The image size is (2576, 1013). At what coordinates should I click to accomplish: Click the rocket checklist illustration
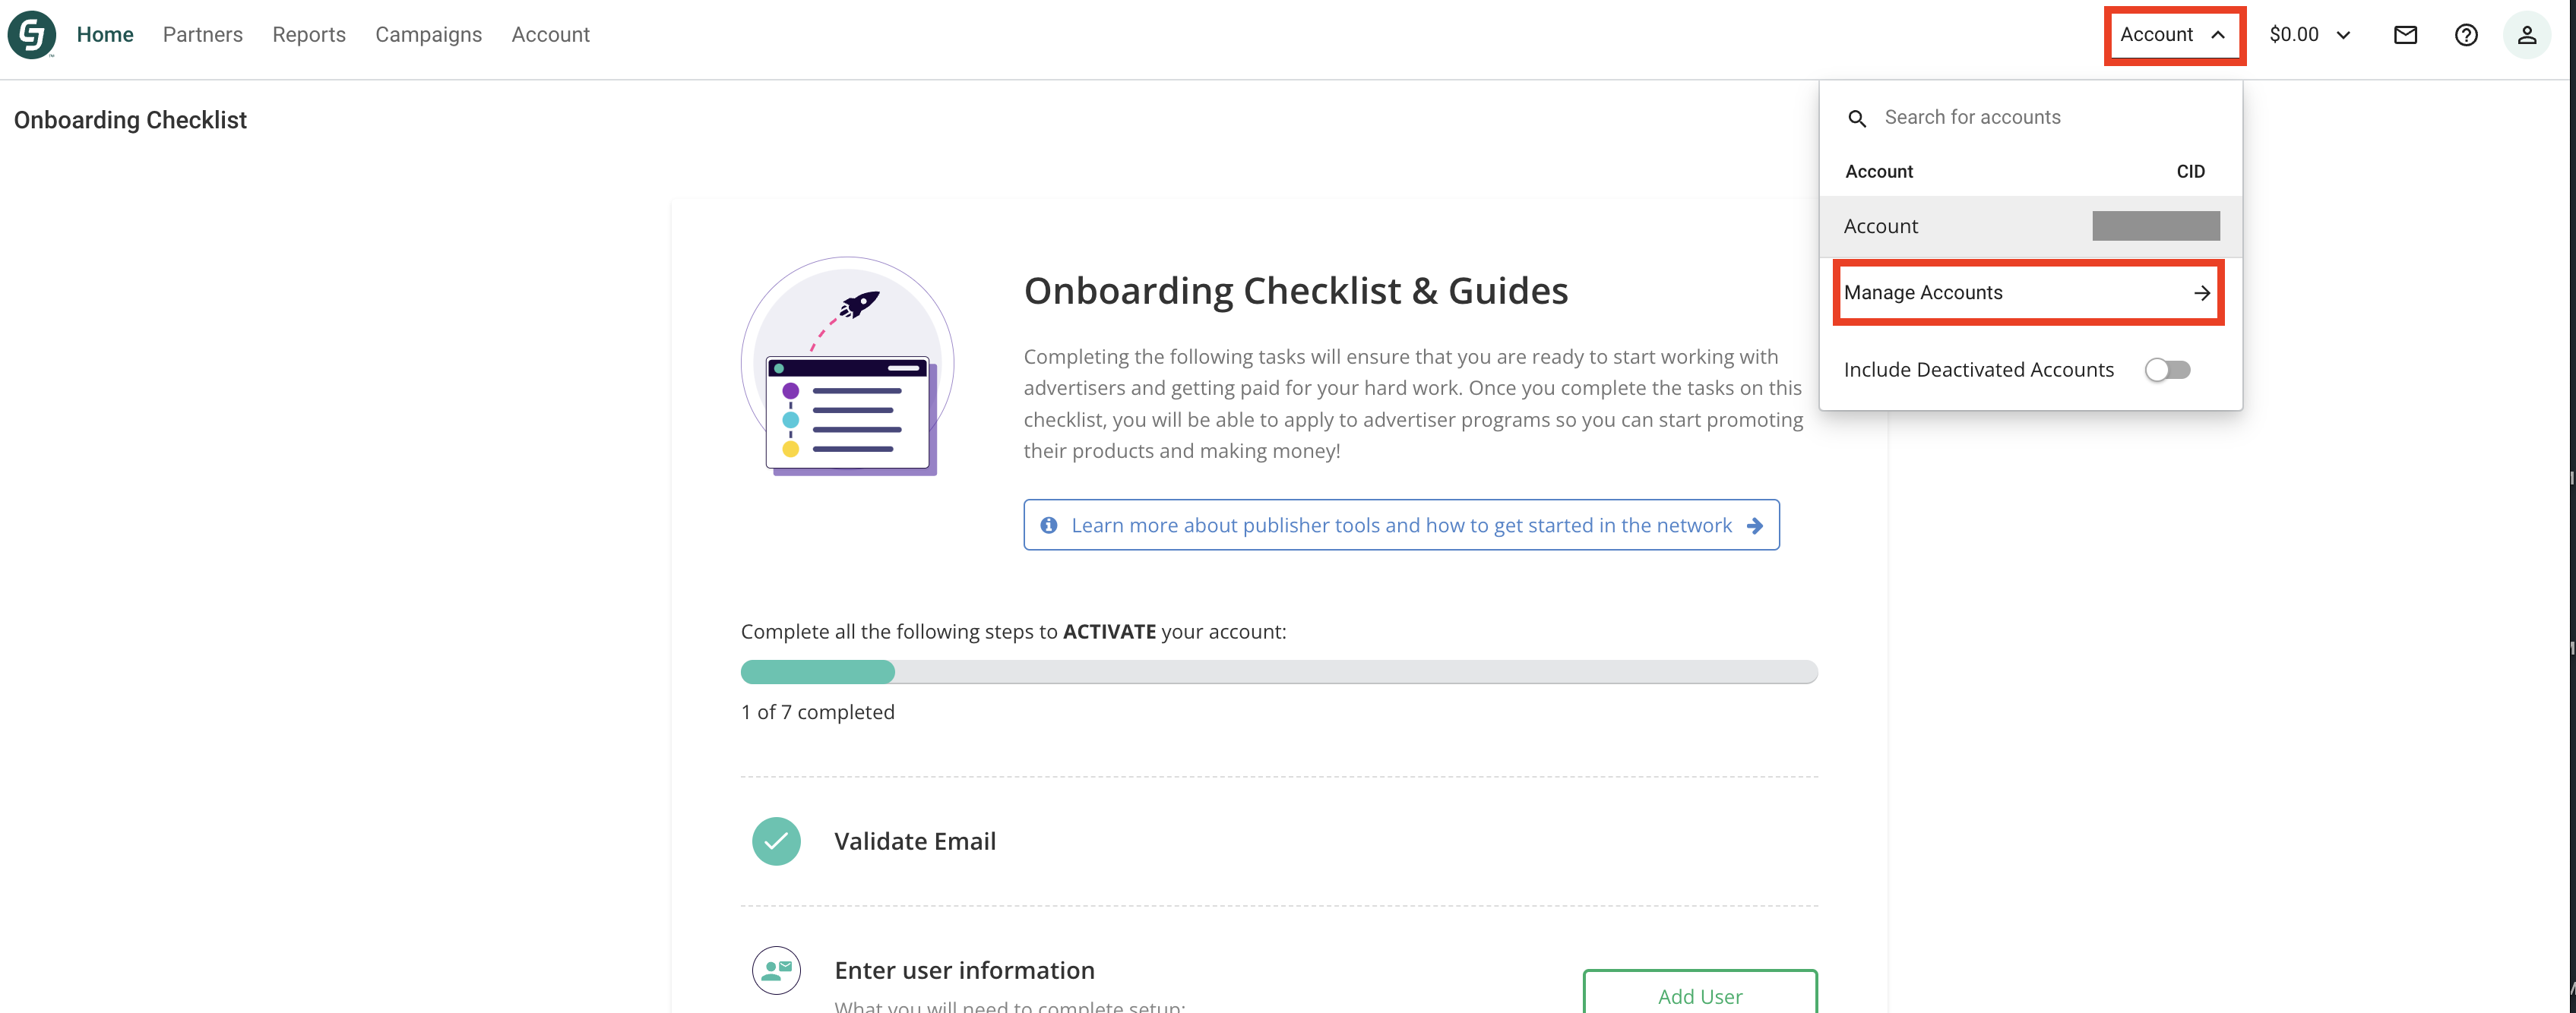click(847, 366)
